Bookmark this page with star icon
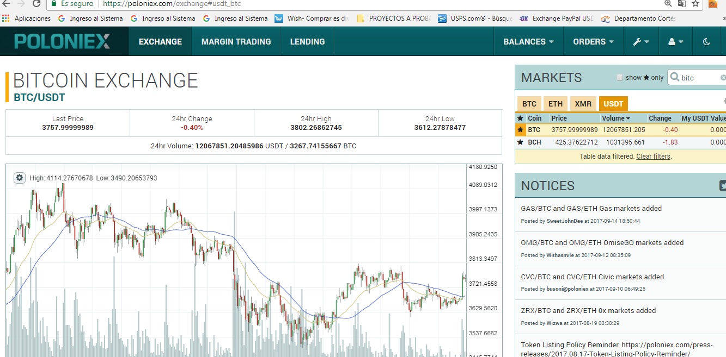 coord(696,3)
